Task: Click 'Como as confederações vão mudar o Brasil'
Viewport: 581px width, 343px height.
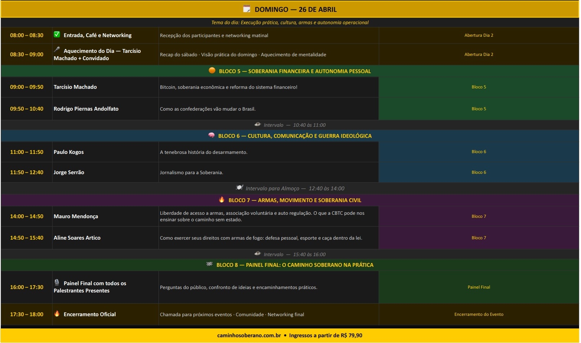Action: pos(208,109)
